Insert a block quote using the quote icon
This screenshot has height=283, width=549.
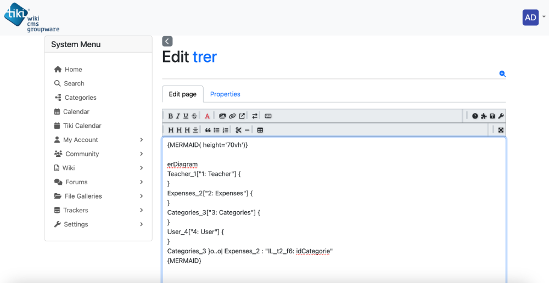pyautogui.click(x=208, y=130)
